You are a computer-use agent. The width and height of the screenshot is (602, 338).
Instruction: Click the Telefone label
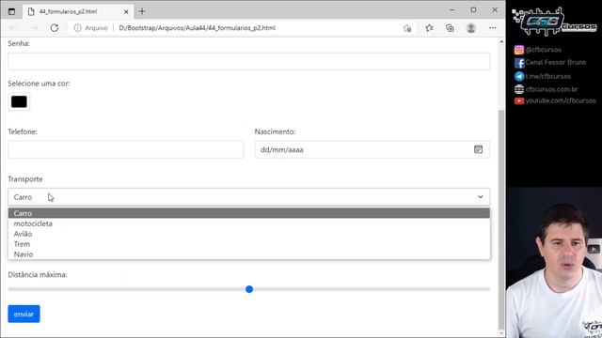tap(23, 131)
